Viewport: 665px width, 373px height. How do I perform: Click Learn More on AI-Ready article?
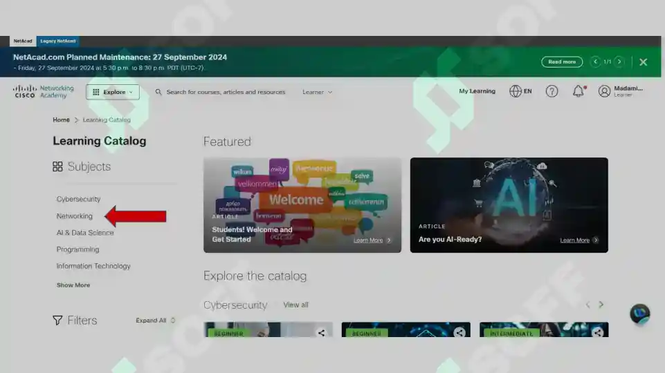coord(579,240)
